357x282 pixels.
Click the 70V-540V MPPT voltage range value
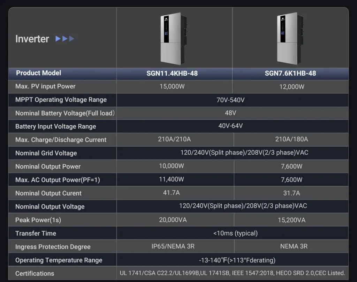[230, 100]
